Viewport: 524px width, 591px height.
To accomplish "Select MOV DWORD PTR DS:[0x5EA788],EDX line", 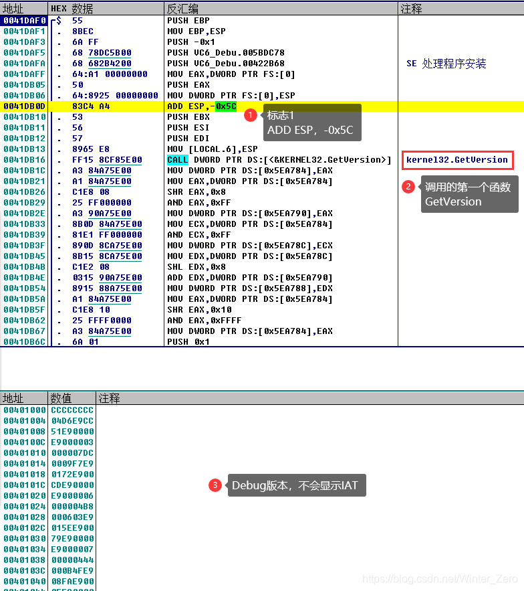I will point(250,288).
